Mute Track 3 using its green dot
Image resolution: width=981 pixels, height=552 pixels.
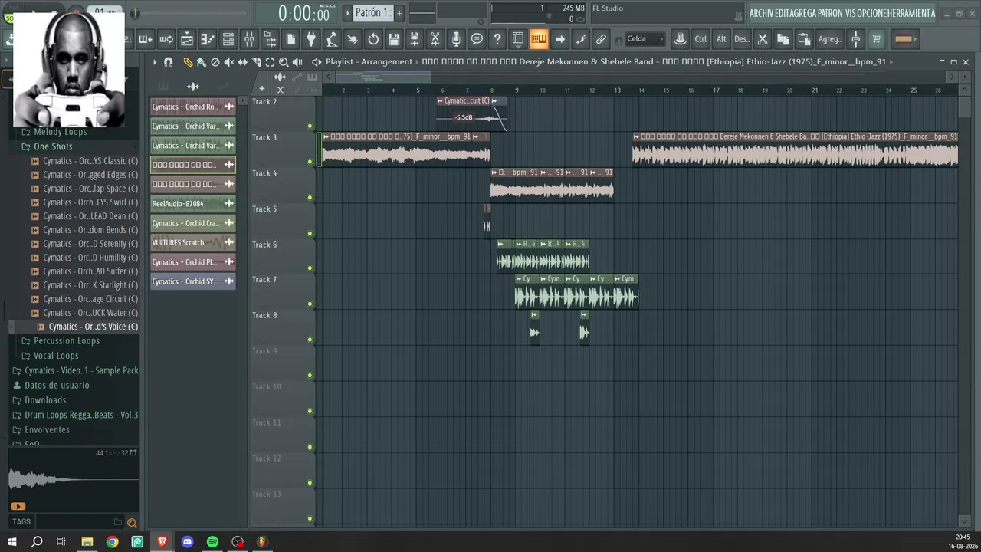[310, 162]
